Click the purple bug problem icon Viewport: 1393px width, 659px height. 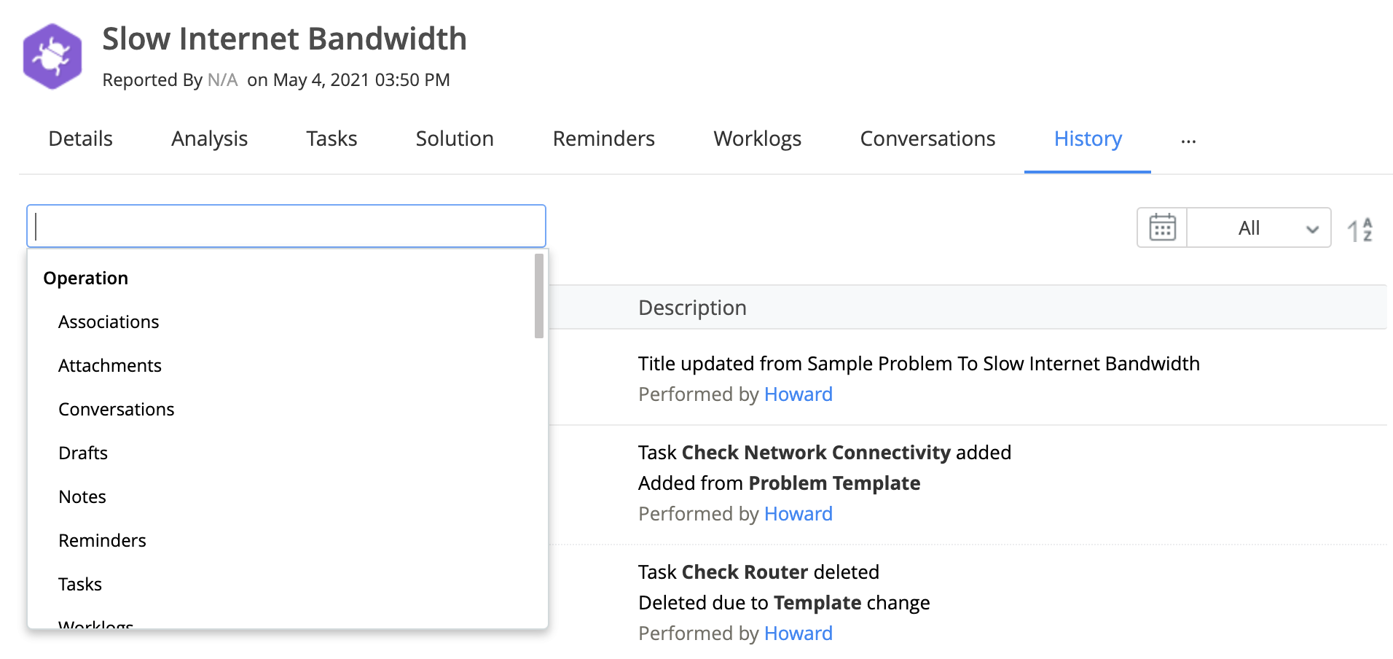[x=52, y=56]
